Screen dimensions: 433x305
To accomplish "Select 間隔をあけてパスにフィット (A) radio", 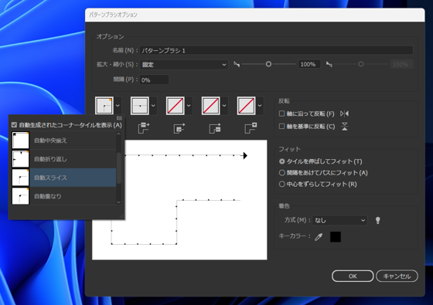I will point(281,173).
